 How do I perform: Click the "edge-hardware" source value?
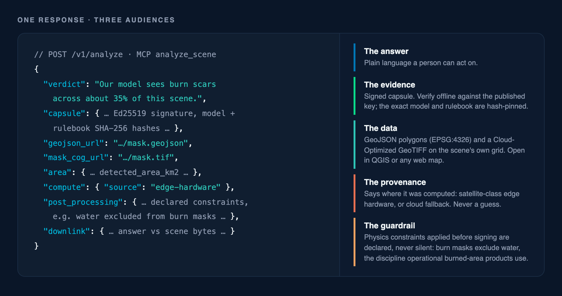(185, 187)
